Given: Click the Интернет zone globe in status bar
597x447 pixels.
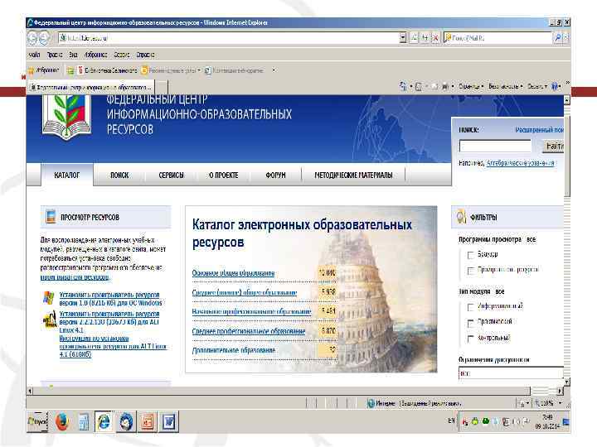Looking at the screenshot, I should pyautogui.click(x=371, y=403).
